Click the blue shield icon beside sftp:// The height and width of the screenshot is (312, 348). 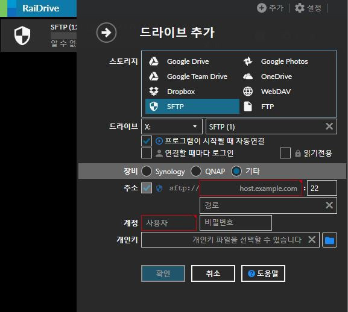click(159, 189)
